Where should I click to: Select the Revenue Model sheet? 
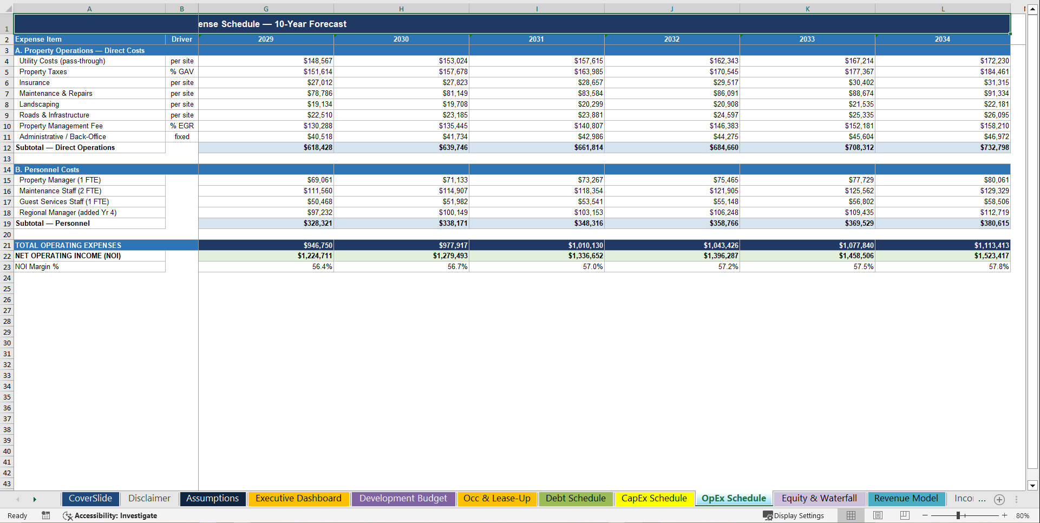pos(906,499)
